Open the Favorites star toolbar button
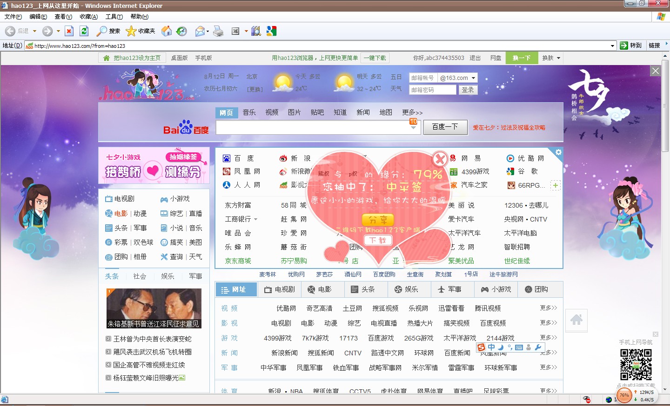670x406 pixels. 140,31
